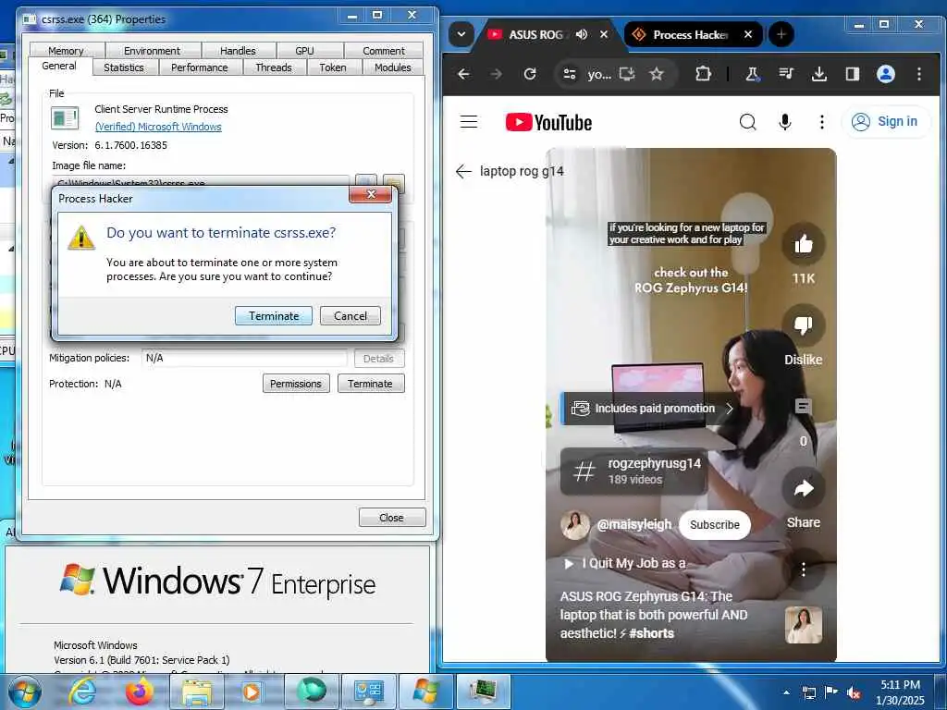Select the General tab
947x710 pixels.
(x=59, y=66)
